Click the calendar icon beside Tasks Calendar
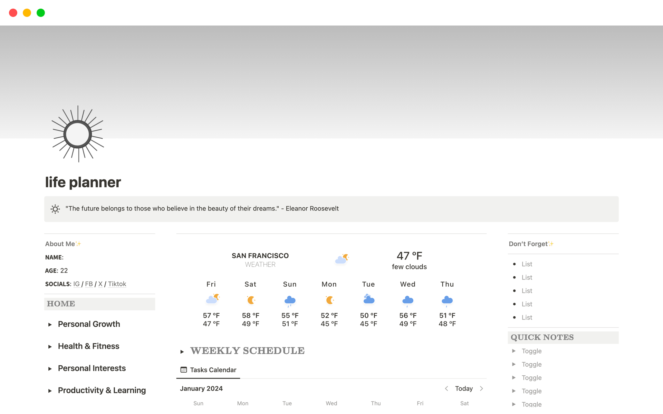This screenshot has width=663, height=414. click(184, 370)
